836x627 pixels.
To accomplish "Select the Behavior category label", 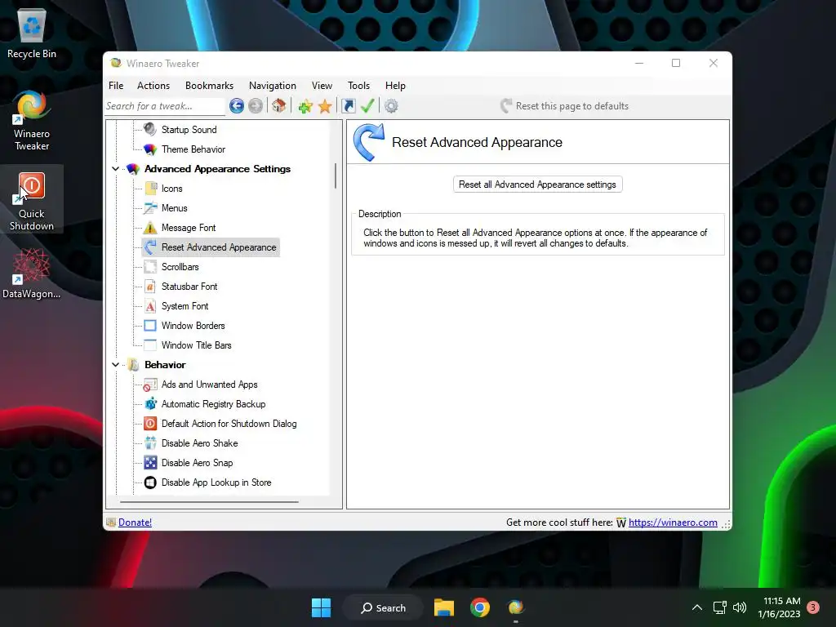I will click(x=165, y=365).
